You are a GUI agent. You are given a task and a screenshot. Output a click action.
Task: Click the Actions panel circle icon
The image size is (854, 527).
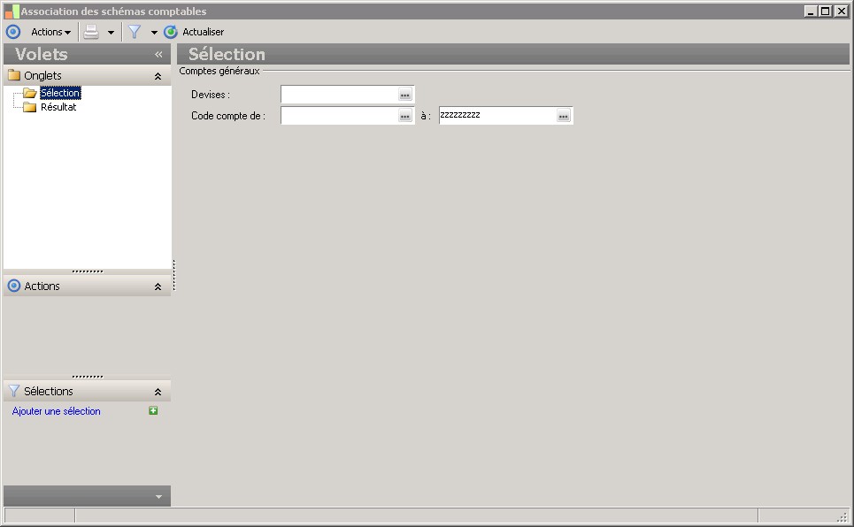(x=14, y=286)
